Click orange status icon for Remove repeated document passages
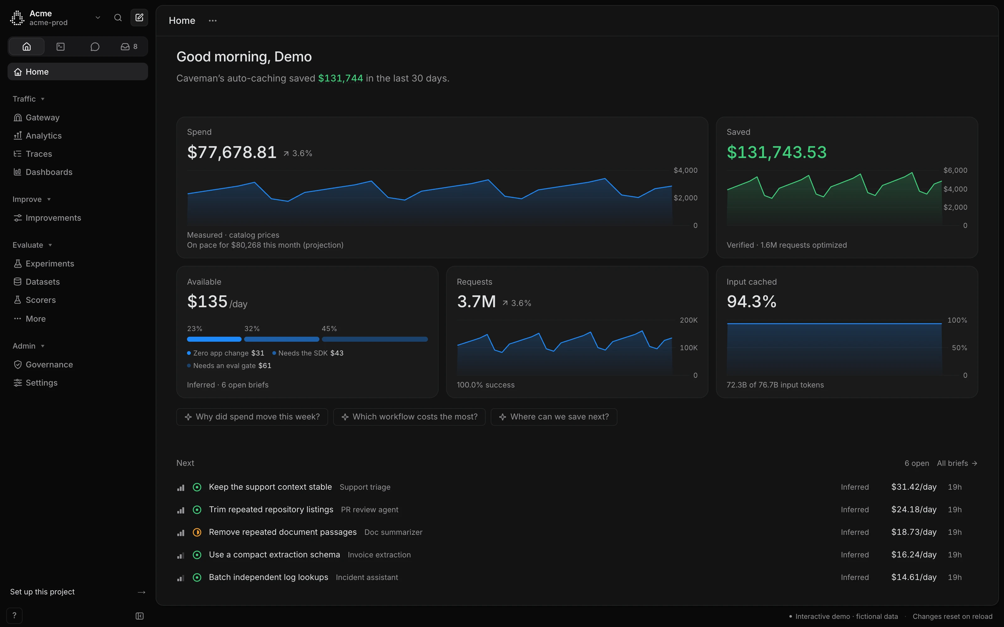 click(197, 532)
